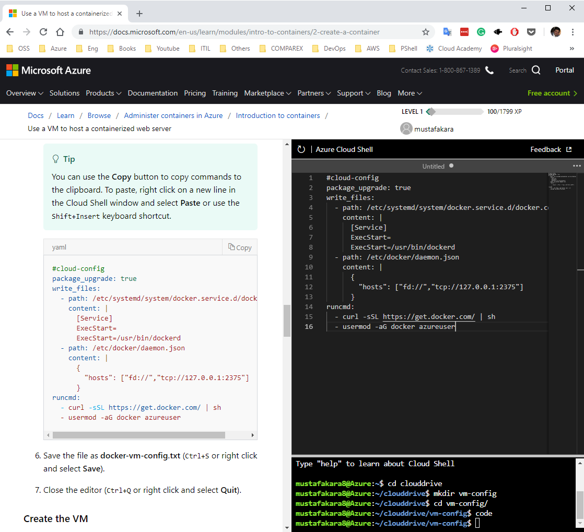The image size is (584, 532).
Task: Click the Contact Sales phone icon
Action: 489,70
